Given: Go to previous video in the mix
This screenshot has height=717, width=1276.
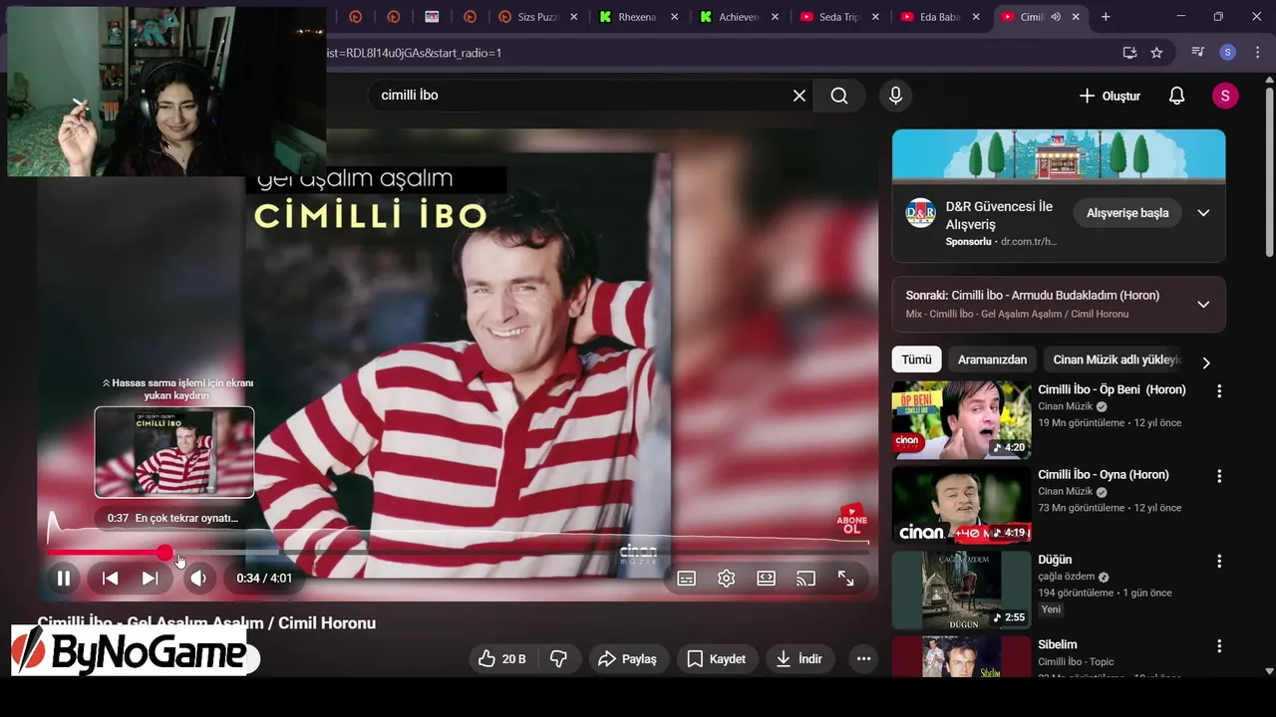Looking at the screenshot, I should click(111, 578).
